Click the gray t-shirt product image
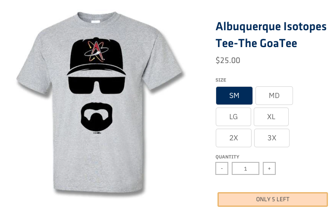The height and width of the screenshot is (209, 334). point(100,103)
